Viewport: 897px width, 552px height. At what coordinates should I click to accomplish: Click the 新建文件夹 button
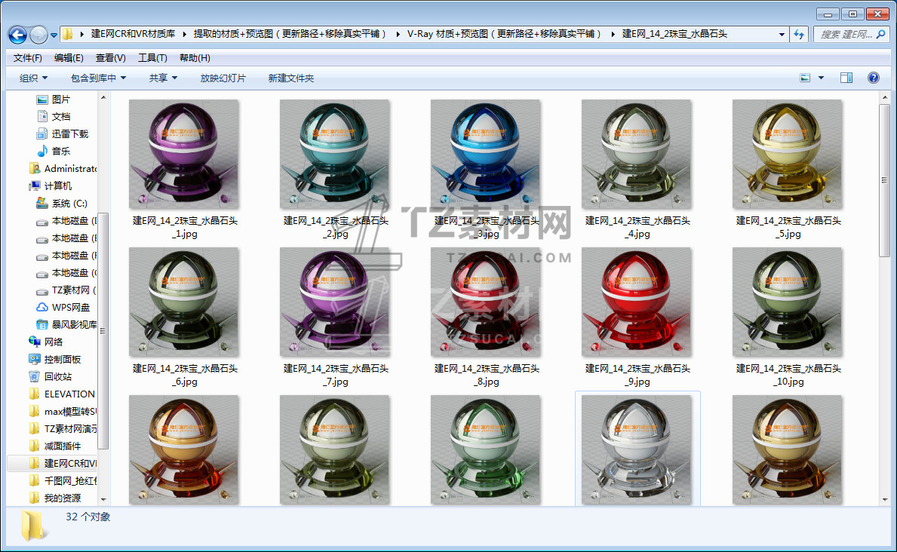[291, 78]
